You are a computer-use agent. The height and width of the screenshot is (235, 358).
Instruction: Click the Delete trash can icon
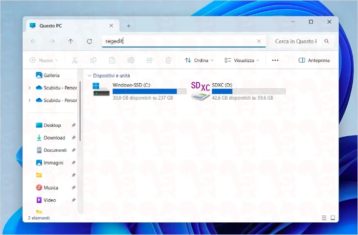tap(168, 60)
